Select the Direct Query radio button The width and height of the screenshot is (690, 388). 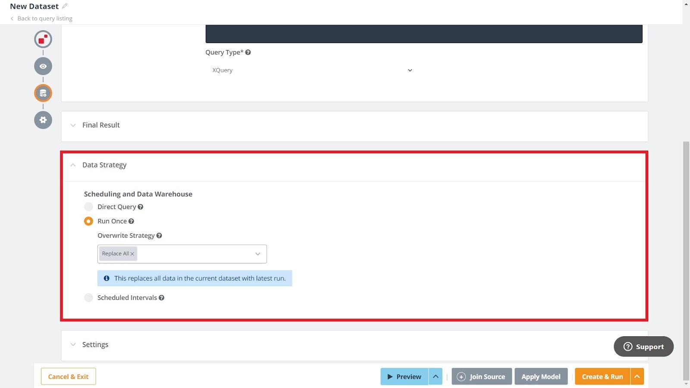tap(88, 207)
